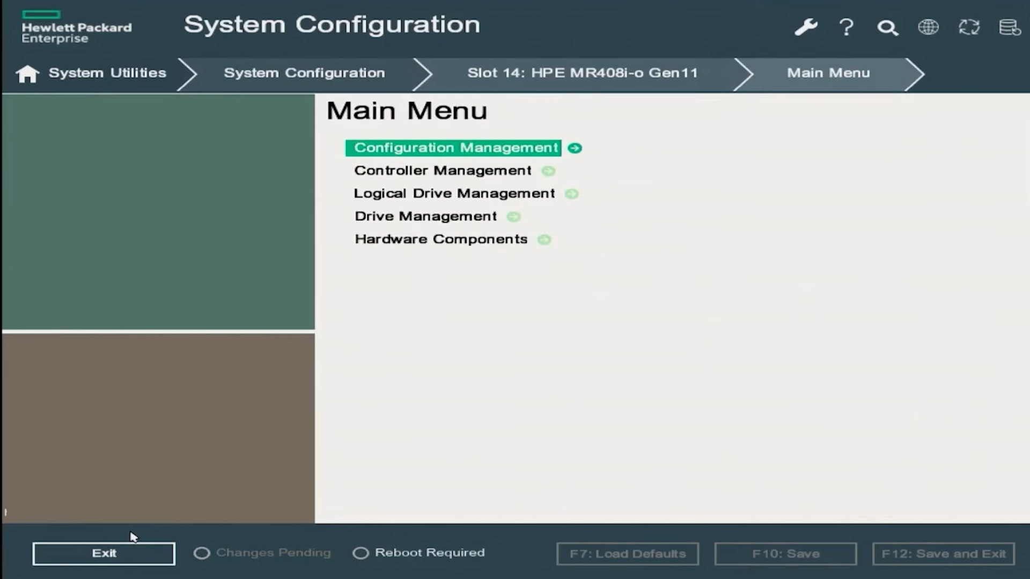Open Drive Management menu item

point(425,217)
